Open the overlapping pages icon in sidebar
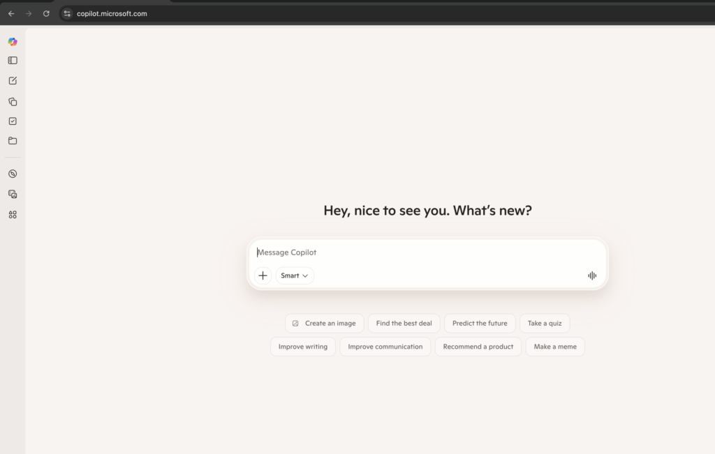Viewport: 715px width, 454px height. tap(13, 102)
